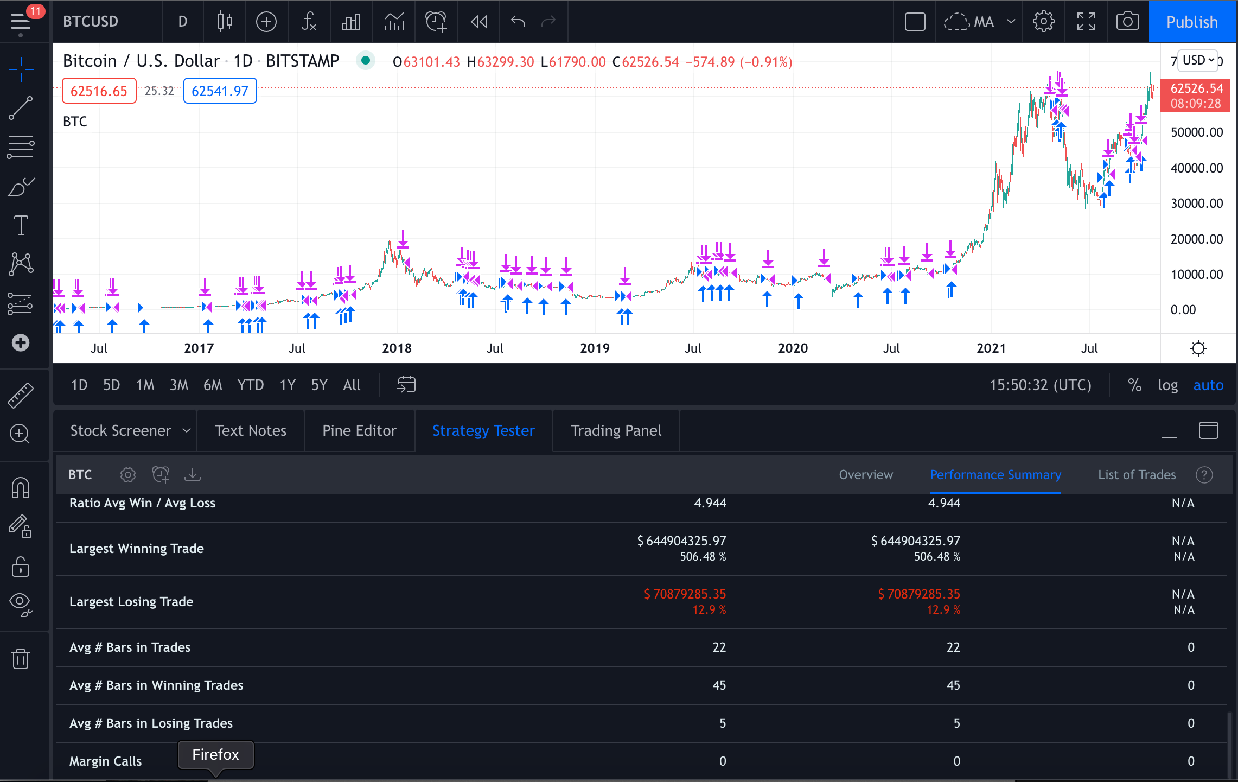The image size is (1238, 782).
Task: Switch to the Pine Editor tab
Action: tap(359, 430)
